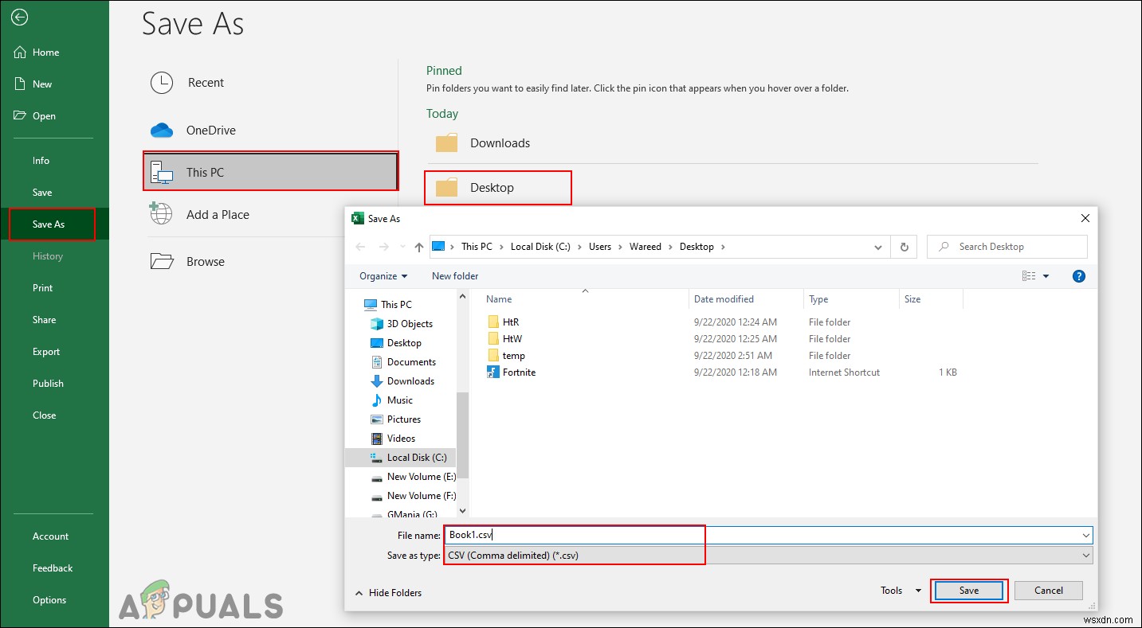Click the refresh icon beside the address bar
The height and width of the screenshot is (628, 1142).
click(x=903, y=246)
